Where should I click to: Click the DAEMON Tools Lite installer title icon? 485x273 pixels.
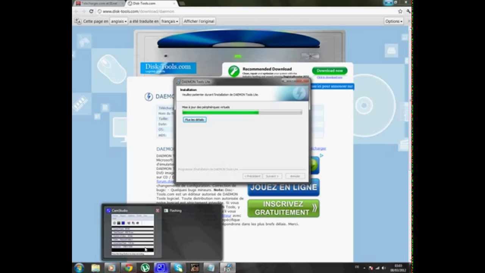click(178, 82)
